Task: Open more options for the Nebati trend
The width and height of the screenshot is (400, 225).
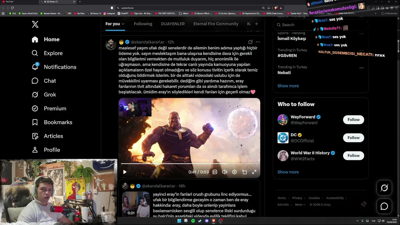Action: 362,68
